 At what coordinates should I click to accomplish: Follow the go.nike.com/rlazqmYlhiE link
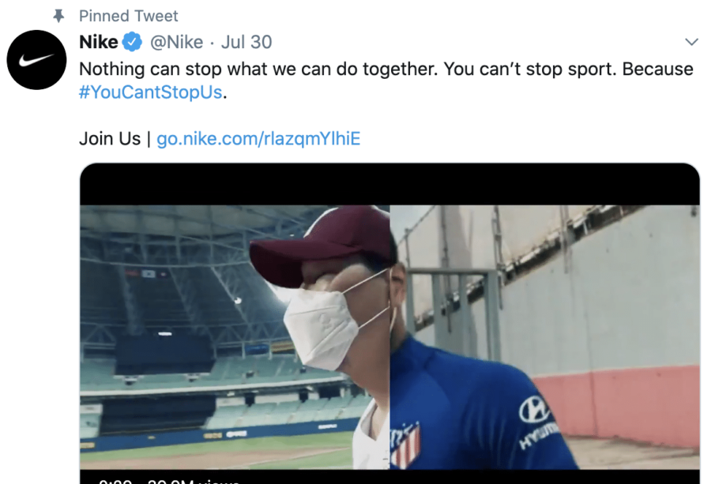point(258,139)
